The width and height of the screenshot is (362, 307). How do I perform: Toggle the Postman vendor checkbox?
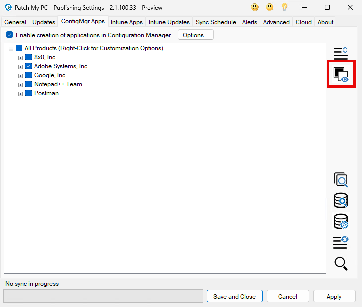pyautogui.click(x=29, y=93)
